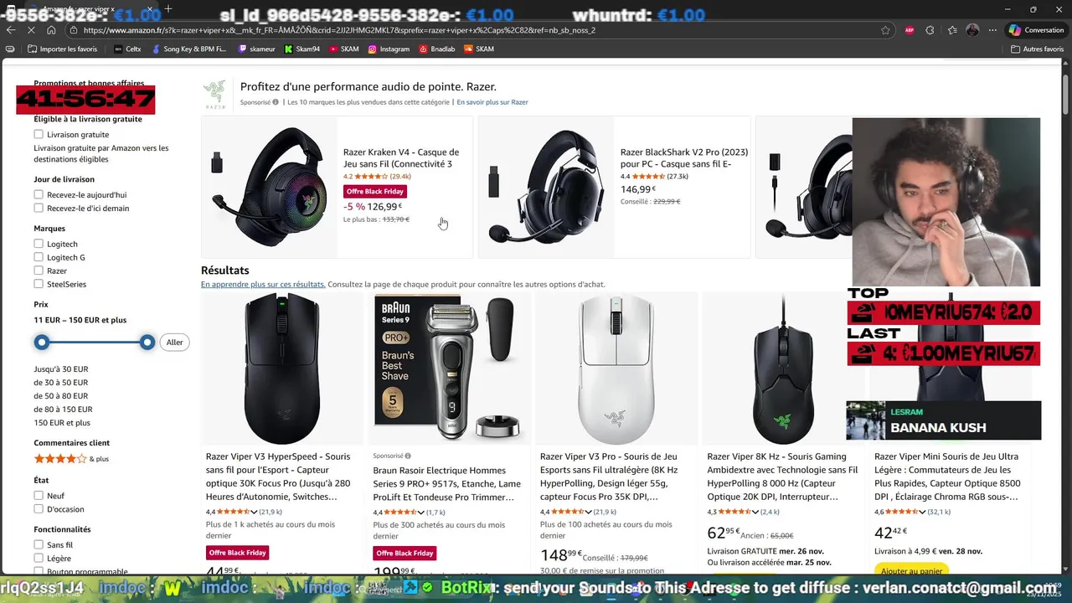Select the 'de 30 à 50 EUR' price range
This screenshot has height=603, width=1072.
(60, 383)
